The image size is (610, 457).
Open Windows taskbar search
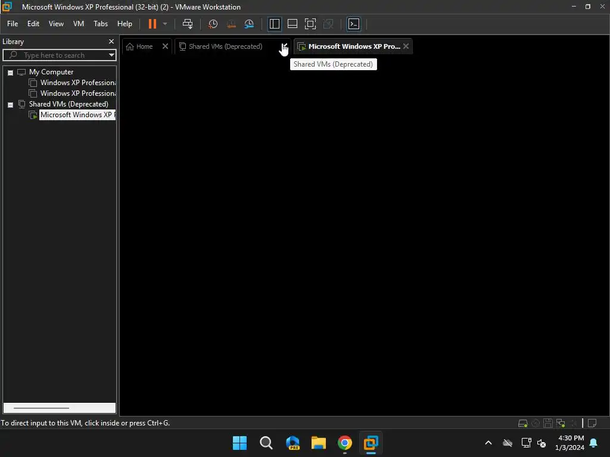click(x=266, y=443)
